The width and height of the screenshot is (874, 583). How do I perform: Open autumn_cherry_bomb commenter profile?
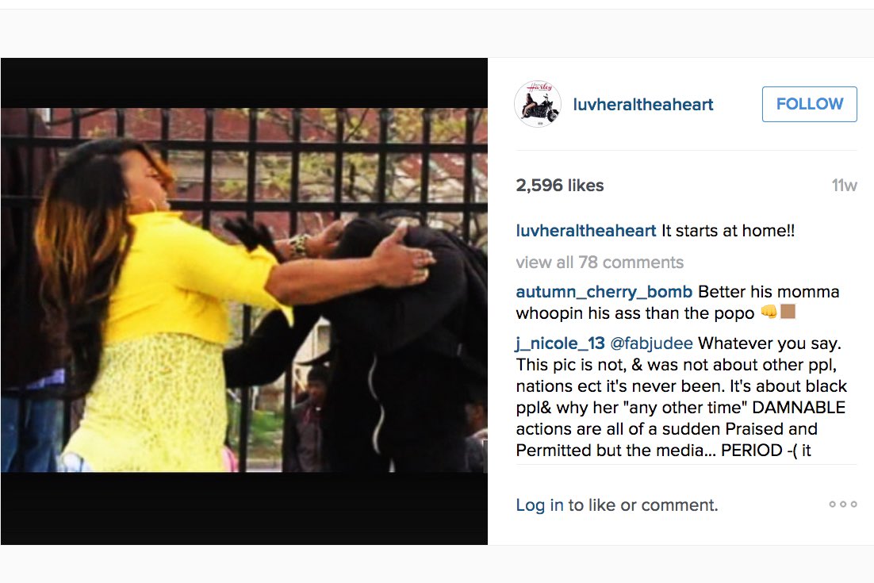pyautogui.click(x=604, y=292)
